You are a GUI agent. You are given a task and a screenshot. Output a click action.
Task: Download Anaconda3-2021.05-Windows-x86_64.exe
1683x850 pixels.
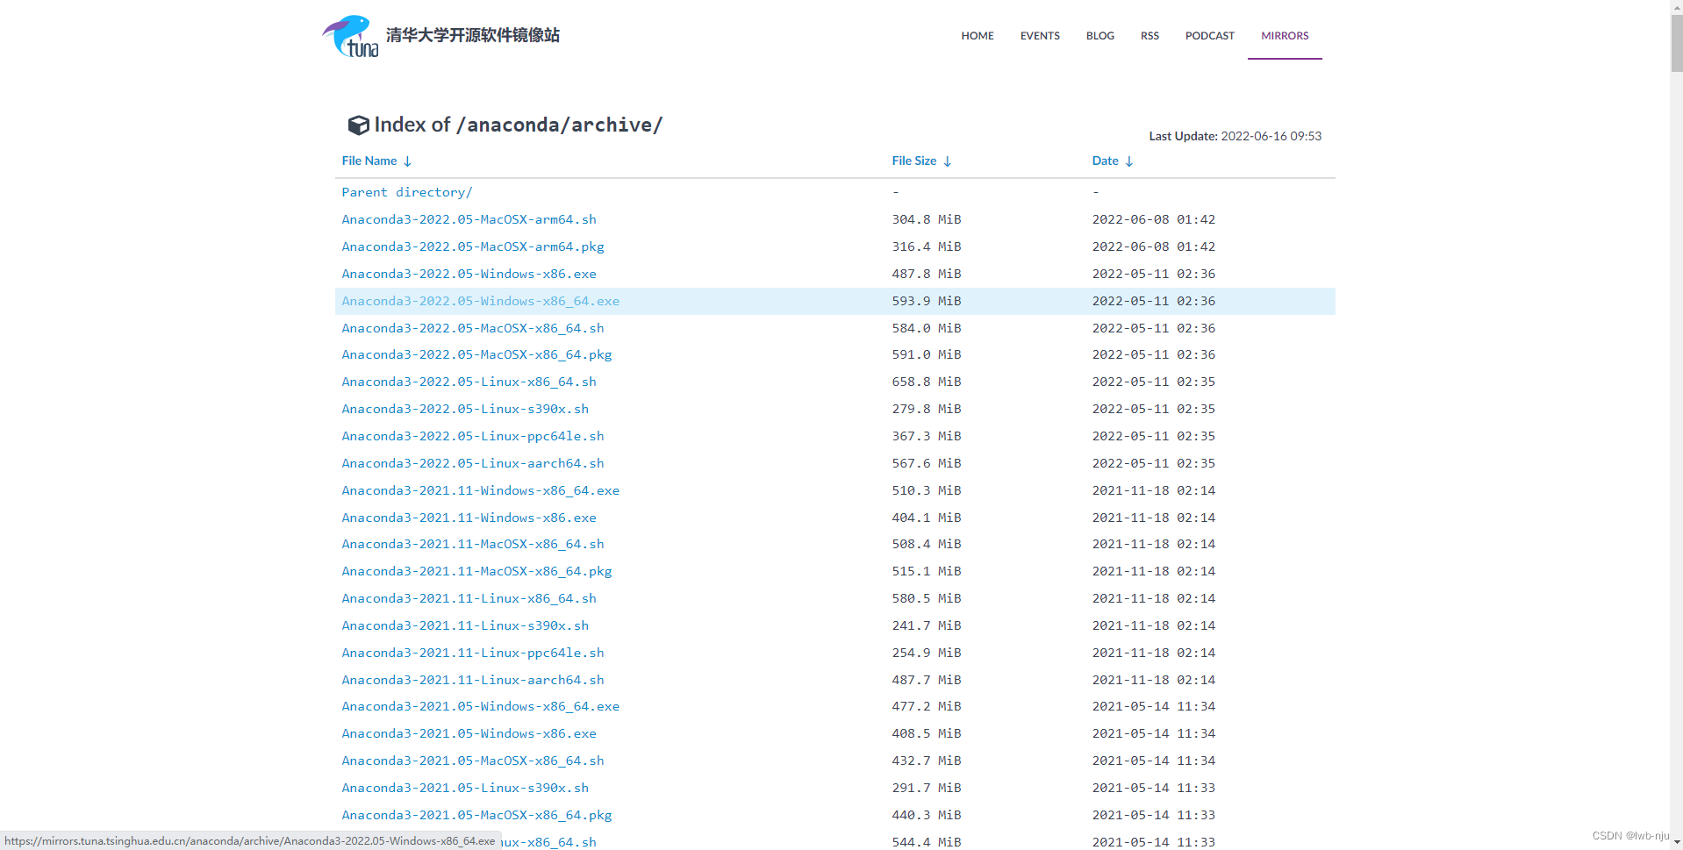[481, 706]
